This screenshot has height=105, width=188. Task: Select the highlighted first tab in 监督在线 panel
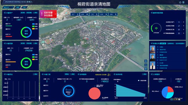coord(163,44)
